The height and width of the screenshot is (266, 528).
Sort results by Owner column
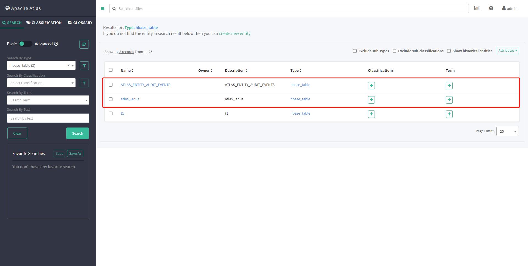point(205,71)
